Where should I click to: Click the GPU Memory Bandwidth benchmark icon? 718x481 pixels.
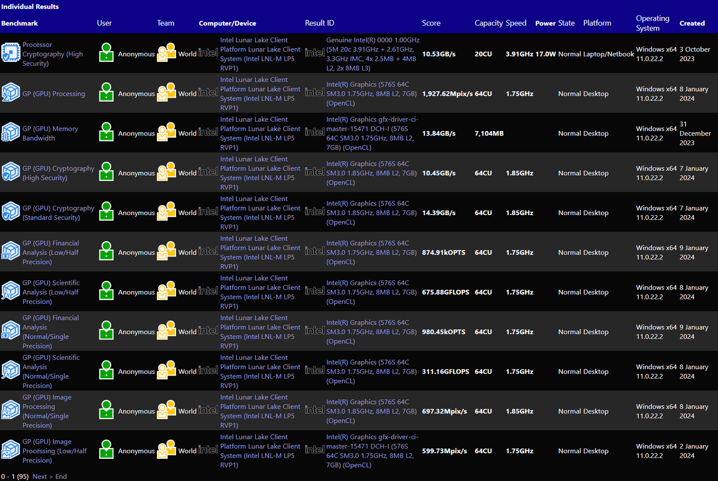pyautogui.click(x=10, y=133)
